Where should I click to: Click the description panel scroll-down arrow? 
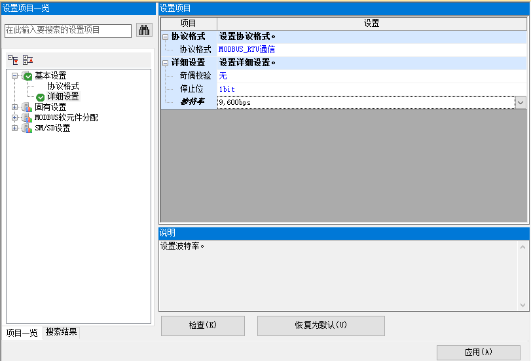click(x=522, y=305)
